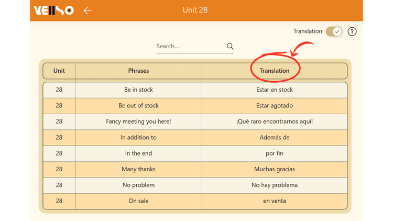Viewport: 393px width, 221px height.
Task: Click the Unit column header
Action: tap(59, 71)
